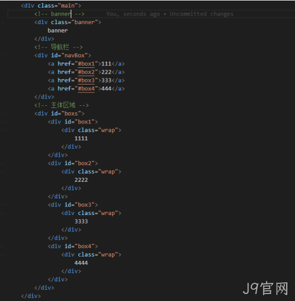295x301 pixels.
Task: Open the #box2 href link
Action: click(86, 72)
